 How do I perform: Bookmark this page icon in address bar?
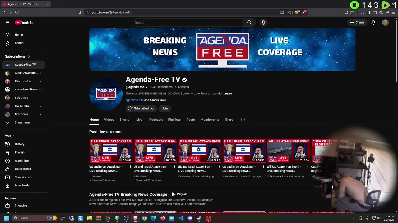(x=79, y=12)
